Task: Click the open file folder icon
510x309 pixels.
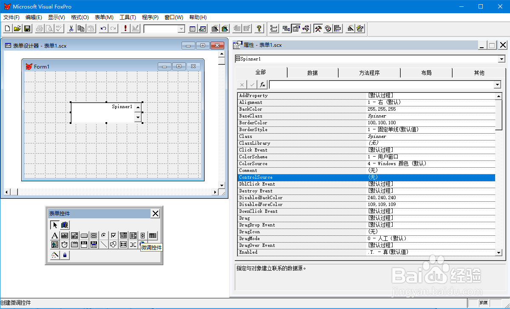Action: click(x=17, y=29)
